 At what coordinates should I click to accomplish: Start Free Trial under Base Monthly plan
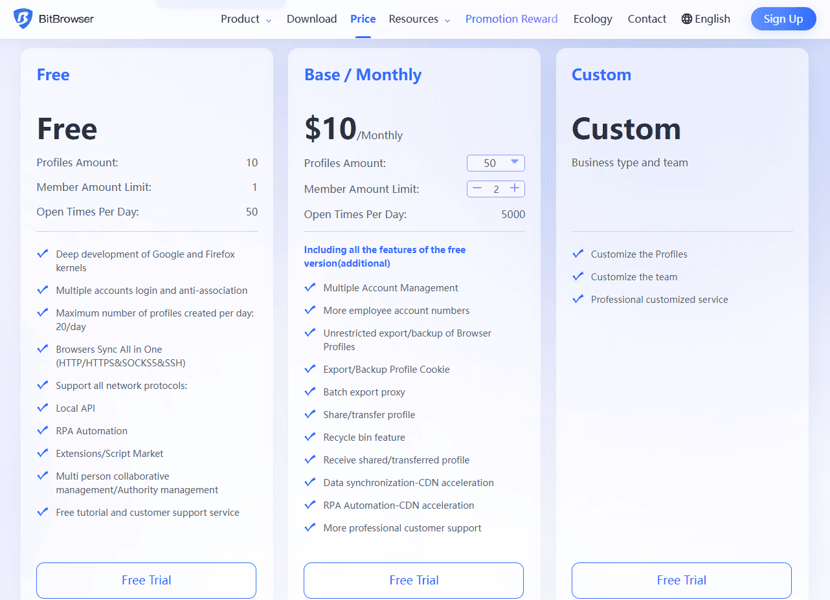tap(414, 580)
